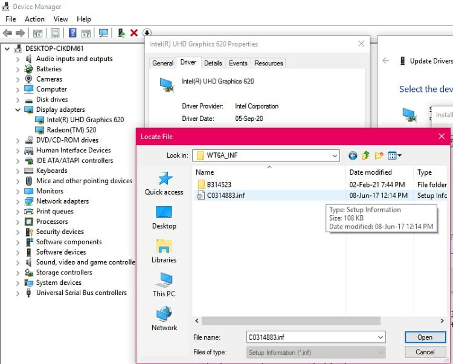This screenshot has height=364, width=453.
Task: Select Mice and other pointing devices
Action: [x=84, y=181]
